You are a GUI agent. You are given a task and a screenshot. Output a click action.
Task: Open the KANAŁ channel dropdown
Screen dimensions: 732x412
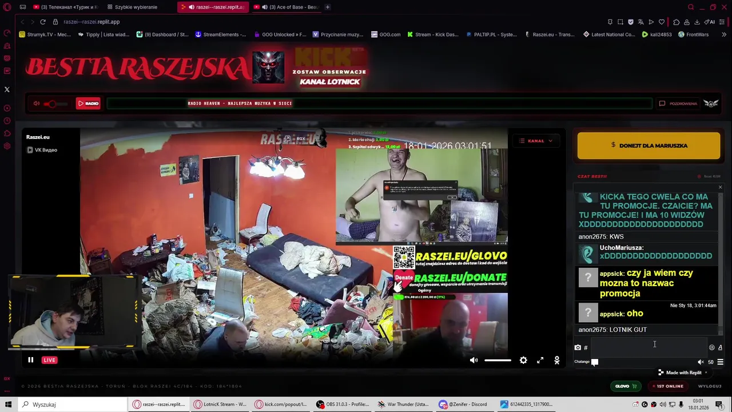pyautogui.click(x=536, y=141)
